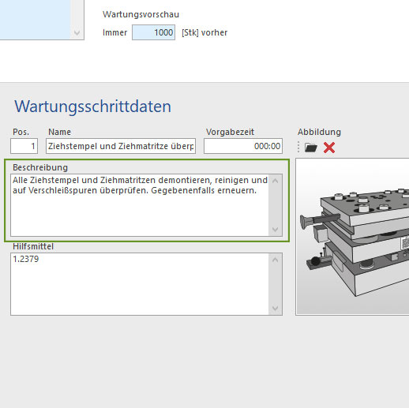This screenshot has width=409, height=408.
Task: Click the Beschreibung label
Action: pyautogui.click(x=40, y=167)
